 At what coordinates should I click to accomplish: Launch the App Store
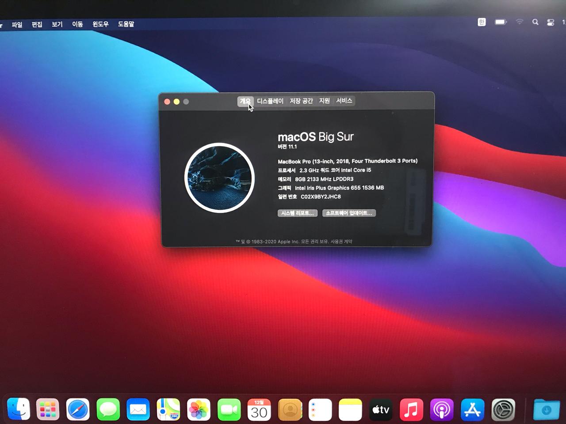tap(472, 409)
